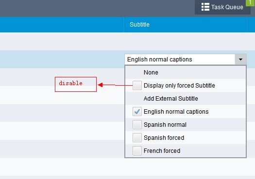Image resolution: width=255 pixels, height=179 pixels.
Task: Click English normal captions list label
Action: tap(176, 112)
